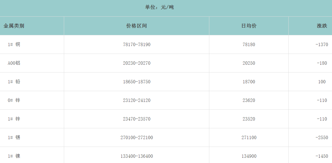Viewport: 332px width, 163px height.
Task: Click the daily average price 18700
Action: click(249, 82)
